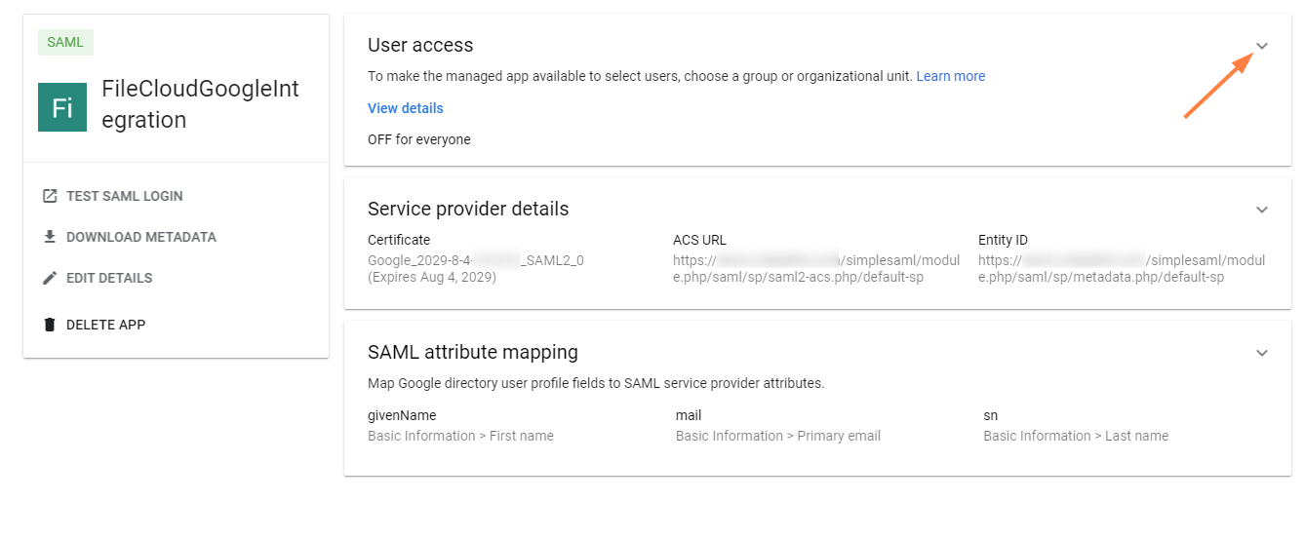The height and width of the screenshot is (540, 1304).
Task: Click the FileCloudGoogleIntegration app name
Action: [x=200, y=104]
